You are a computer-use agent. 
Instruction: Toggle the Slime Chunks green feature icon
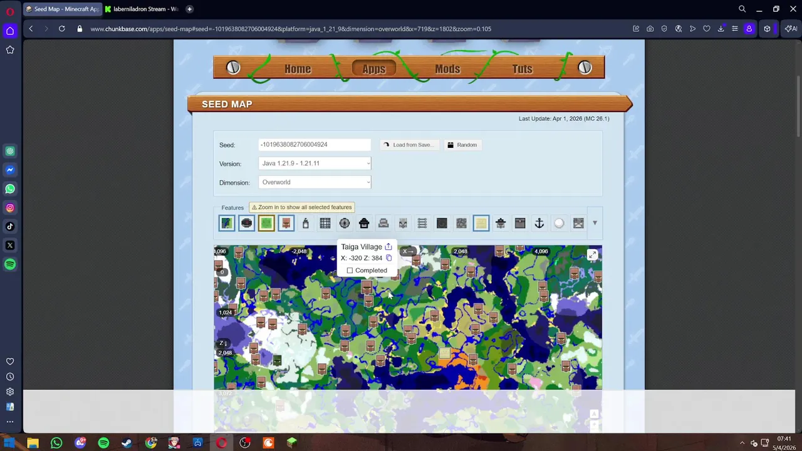pos(266,223)
